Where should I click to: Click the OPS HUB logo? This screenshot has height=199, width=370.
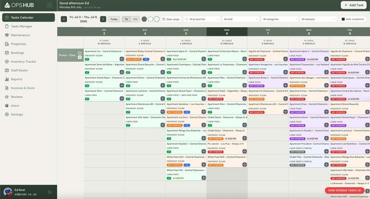(x=19, y=5)
